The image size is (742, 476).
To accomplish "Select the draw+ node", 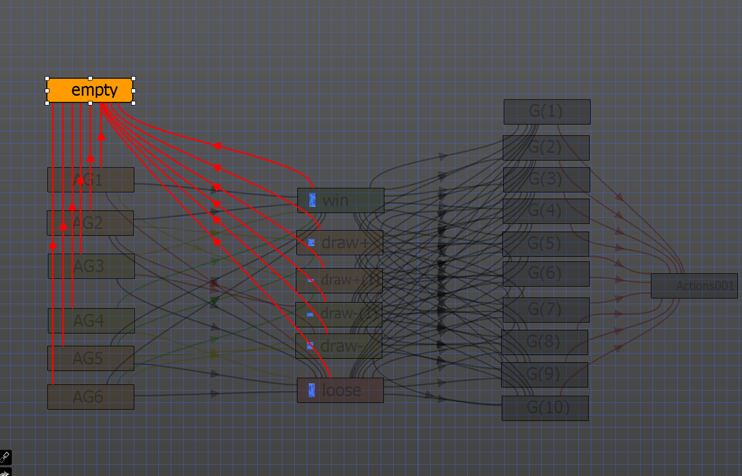I will click(339, 242).
